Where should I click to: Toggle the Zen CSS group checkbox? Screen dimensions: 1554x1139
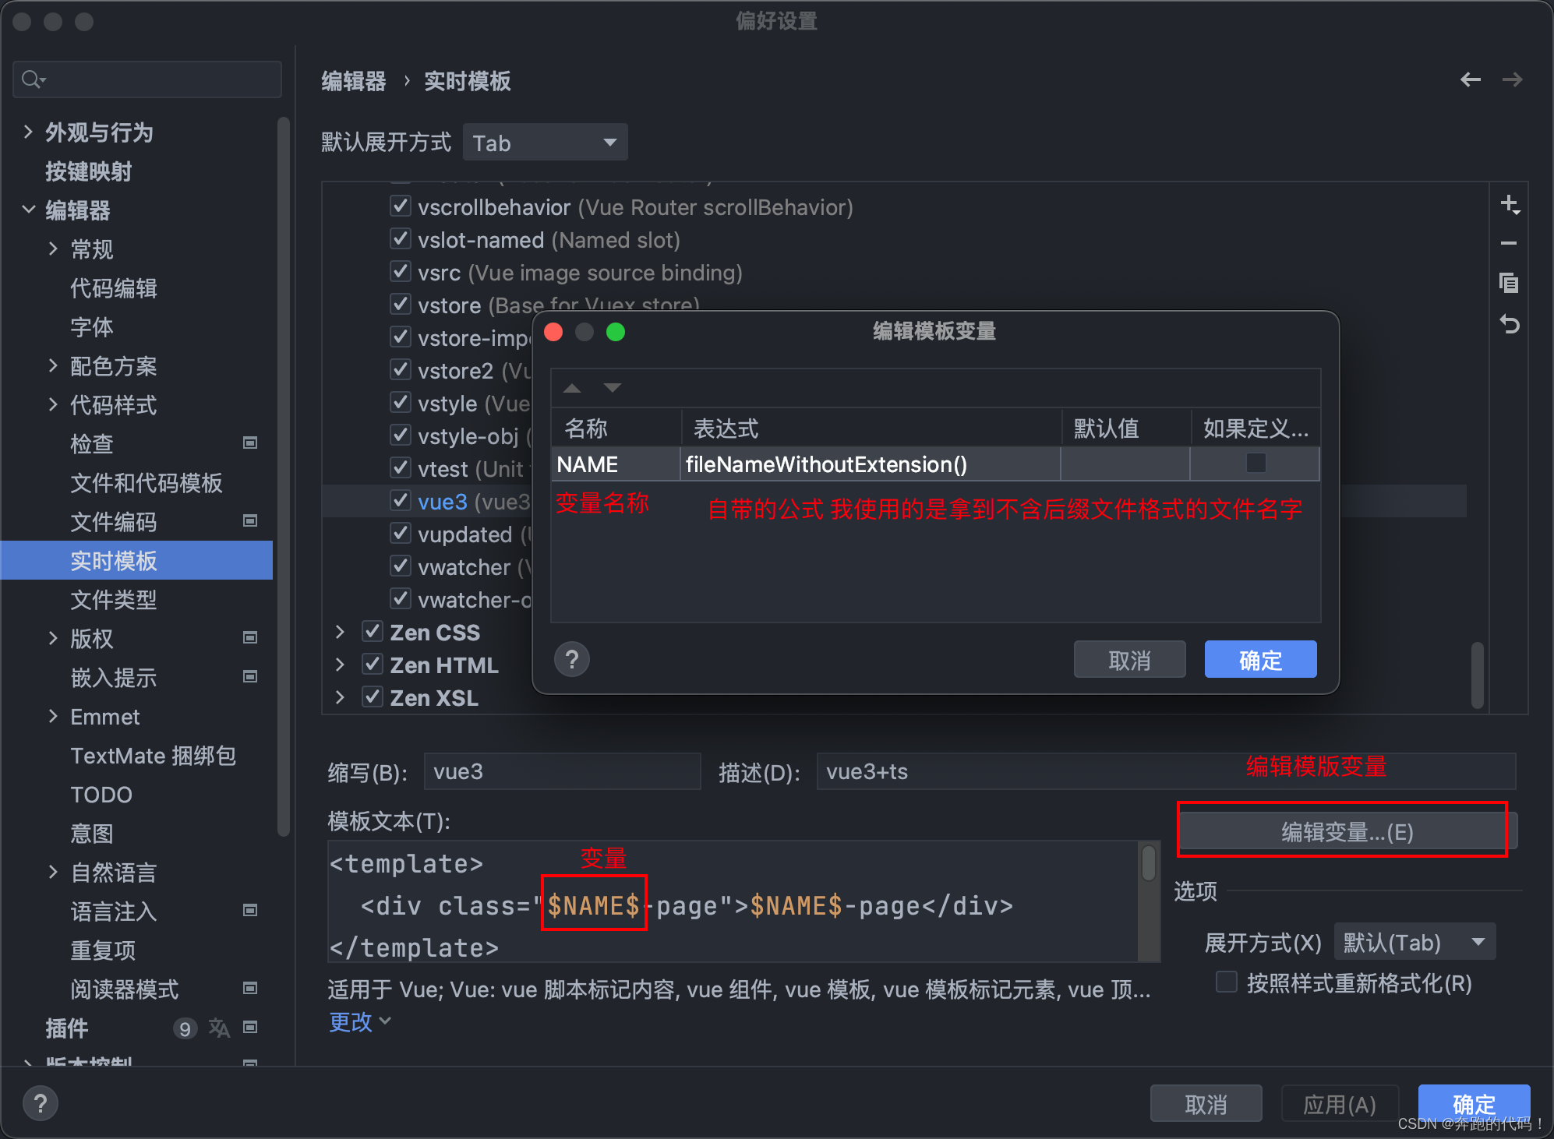click(373, 632)
